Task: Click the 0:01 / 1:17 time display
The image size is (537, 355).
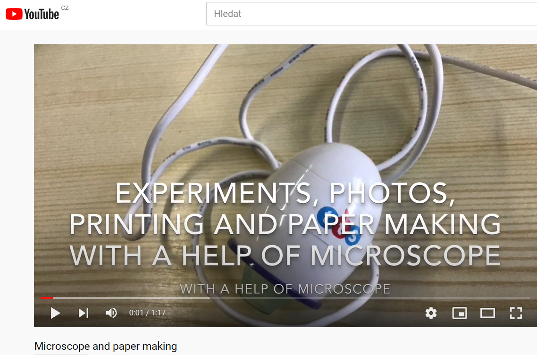Action: click(147, 313)
